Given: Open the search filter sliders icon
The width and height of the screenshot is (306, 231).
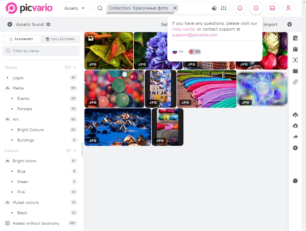Looking at the screenshot, I should [224, 8].
